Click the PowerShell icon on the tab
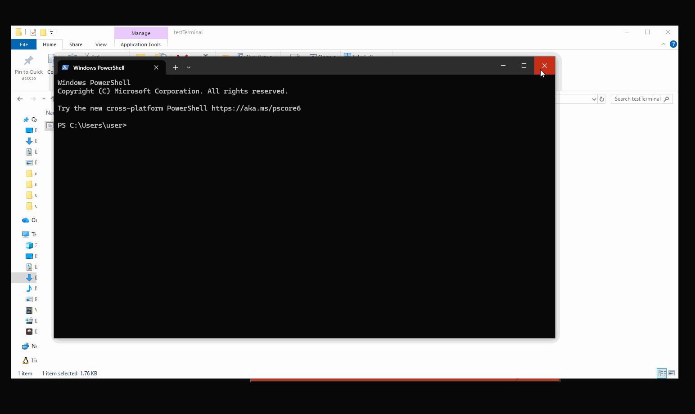This screenshot has width=695, height=414. click(65, 67)
